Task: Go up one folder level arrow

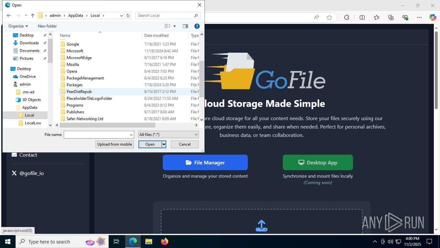Action: pyautogui.click(x=33, y=15)
